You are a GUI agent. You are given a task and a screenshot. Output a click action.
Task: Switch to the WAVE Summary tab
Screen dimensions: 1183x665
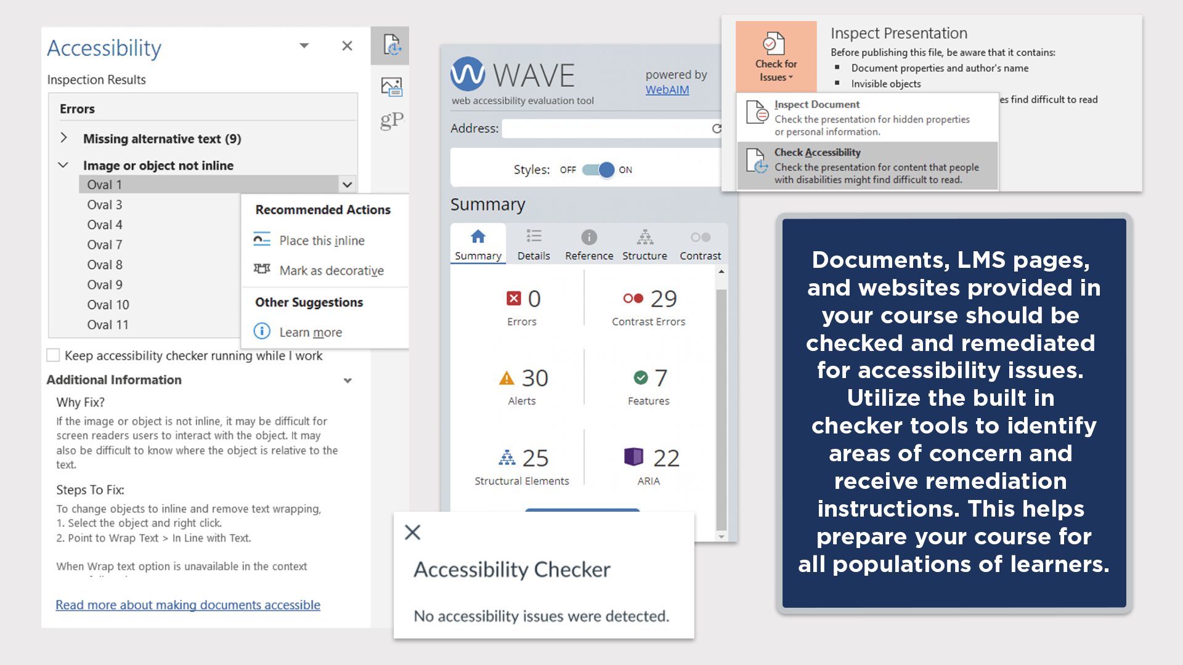[478, 244]
